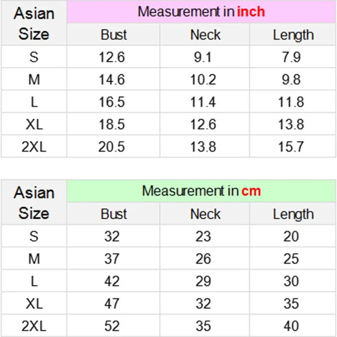Click the 52 bust value in cm table
Viewport: 337px width, 337px height.
click(x=112, y=326)
